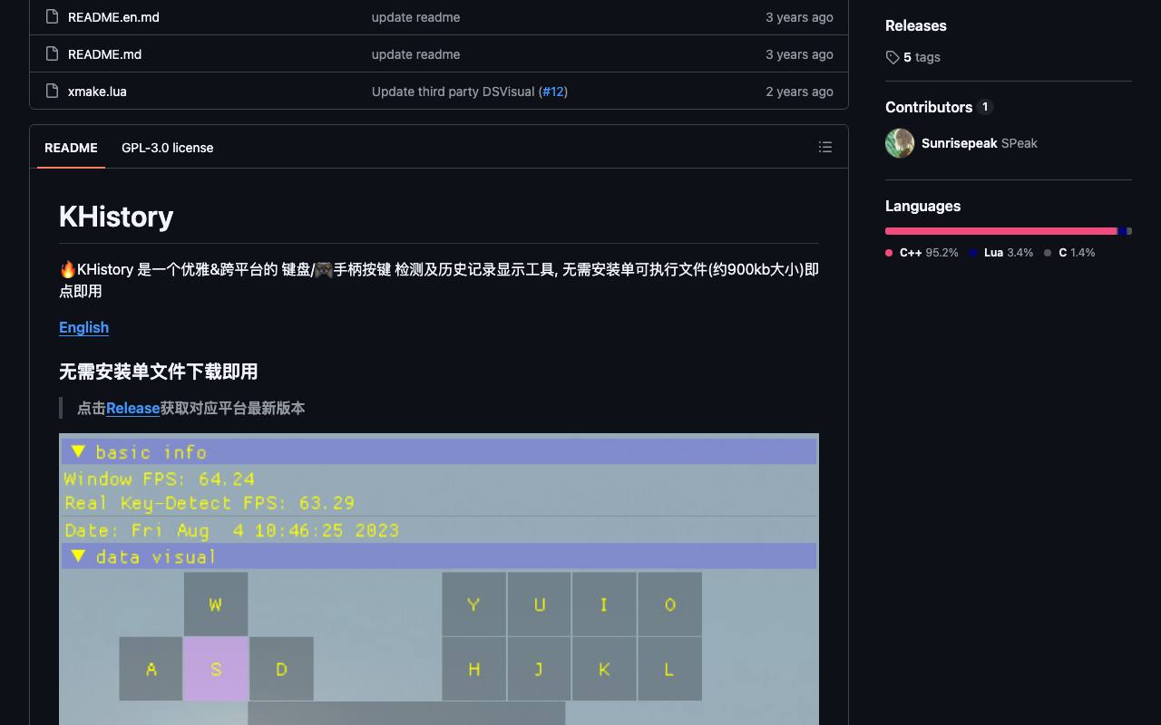Open the README.en.md file

pyautogui.click(x=113, y=17)
